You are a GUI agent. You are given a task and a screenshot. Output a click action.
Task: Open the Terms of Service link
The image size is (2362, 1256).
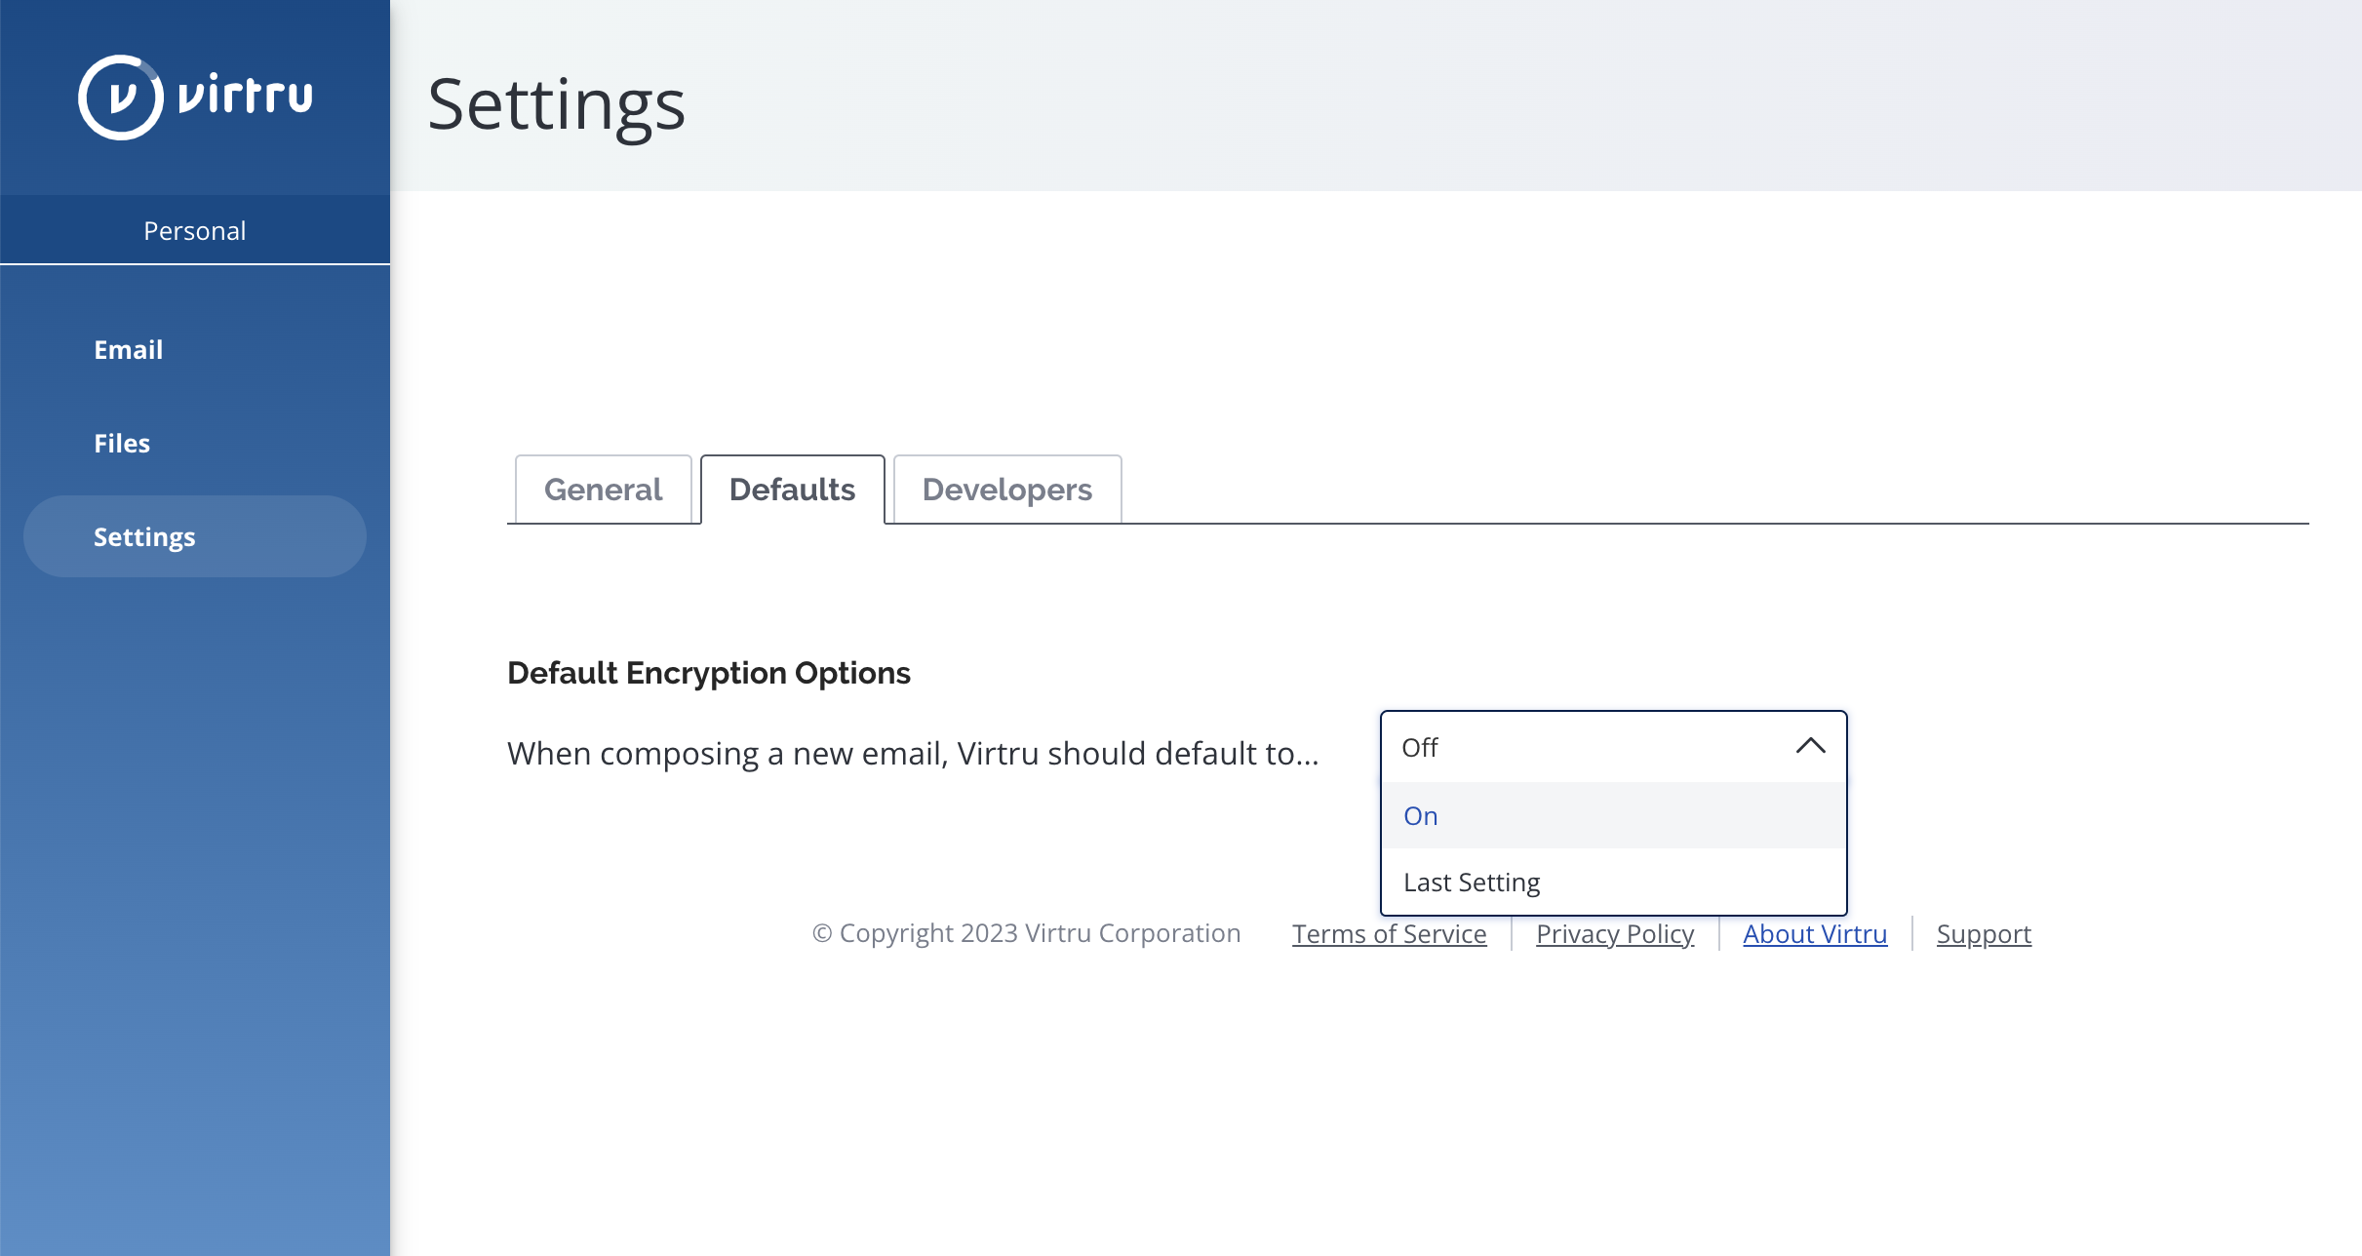(x=1389, y=933)
